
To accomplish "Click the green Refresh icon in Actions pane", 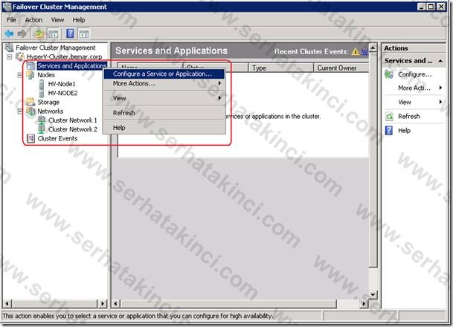I will coord(389,117).
